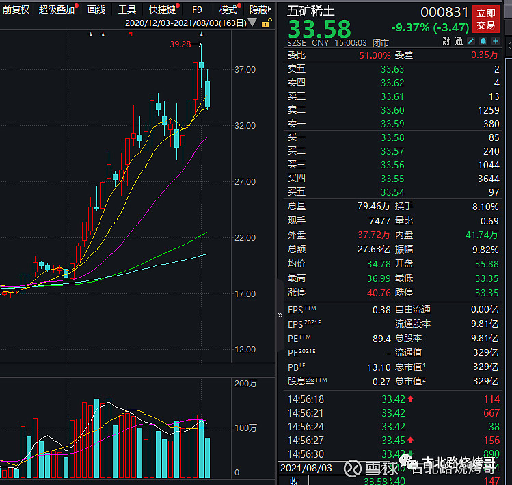Click the red corner marker atop the chart
This screenshot has height=485, width=512.
click(131, 34)
